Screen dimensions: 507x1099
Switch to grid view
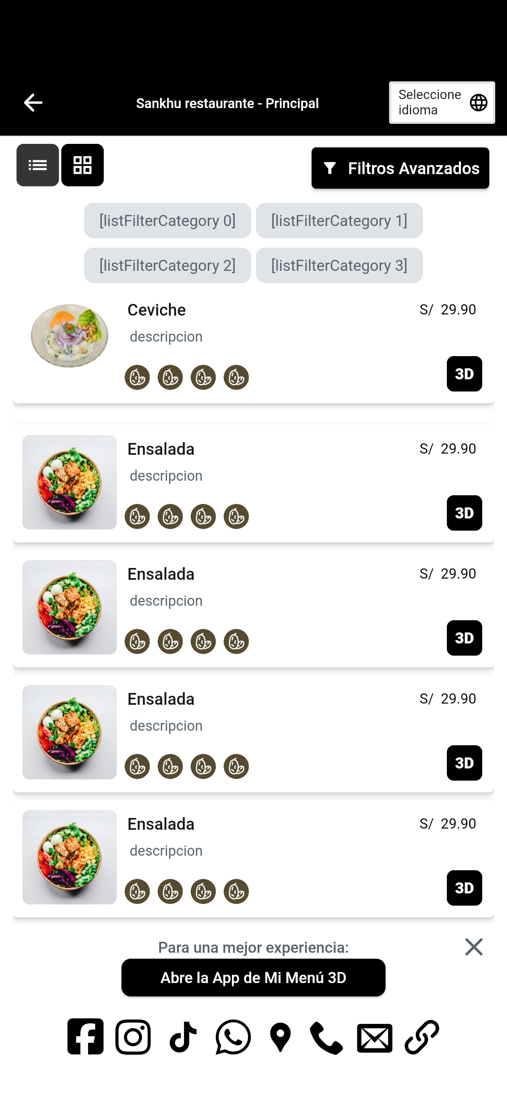tap(83, 165)
